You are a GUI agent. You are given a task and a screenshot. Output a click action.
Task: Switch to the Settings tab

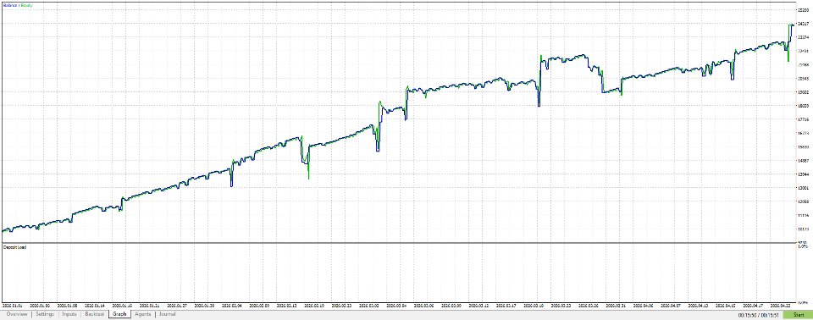(45, 314)
